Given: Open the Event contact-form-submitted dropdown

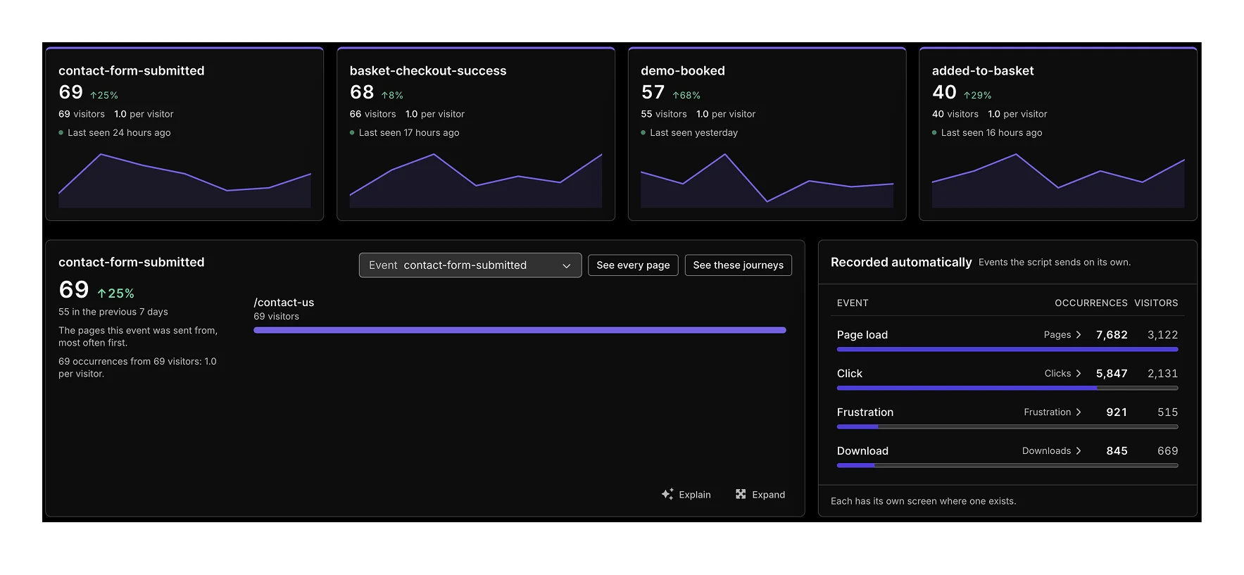Looking at the screenshot, I should point(470,265).
